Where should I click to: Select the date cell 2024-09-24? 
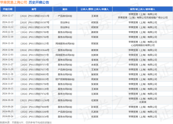(7, 116)
